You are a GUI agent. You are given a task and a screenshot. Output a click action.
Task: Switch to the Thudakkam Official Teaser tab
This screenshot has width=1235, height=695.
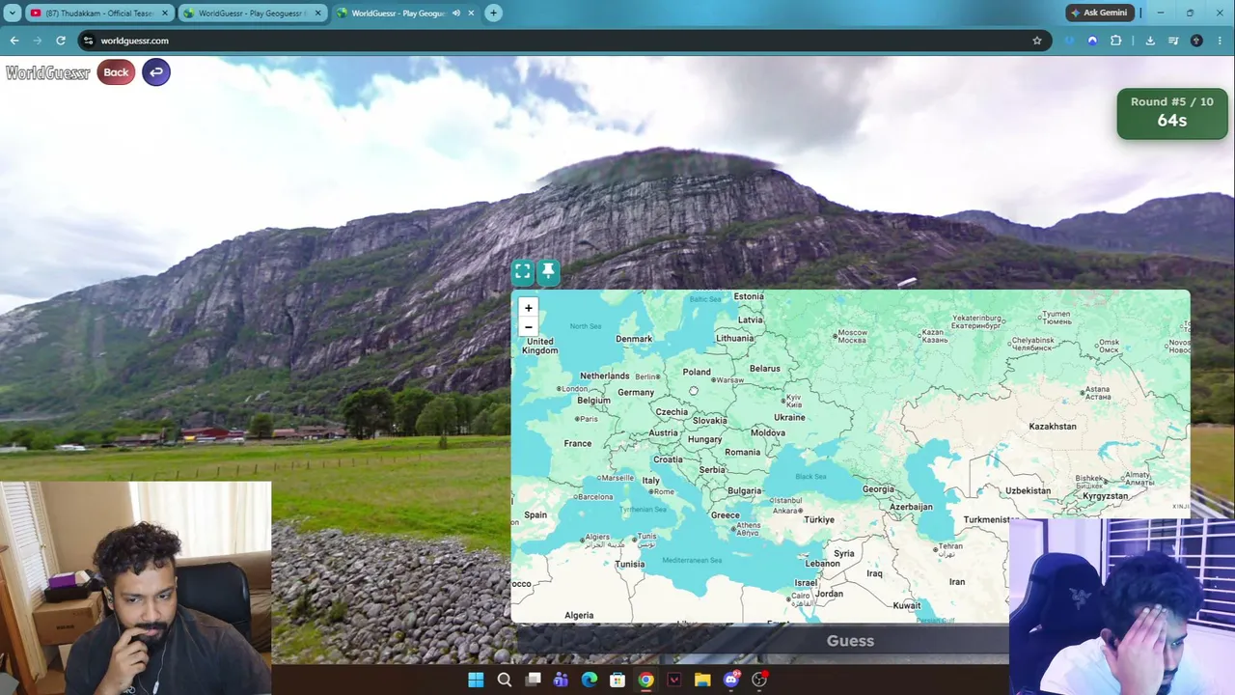coord(98,14)
